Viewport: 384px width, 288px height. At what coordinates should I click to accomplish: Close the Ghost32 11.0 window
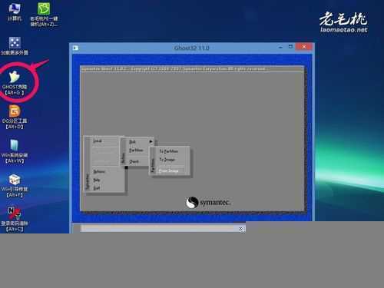(x=304, y=47)
